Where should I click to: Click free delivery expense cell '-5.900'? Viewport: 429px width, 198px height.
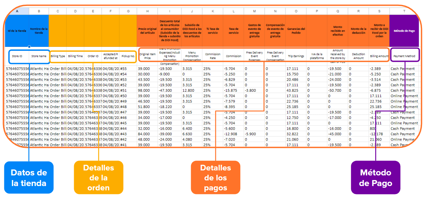tap(254, 134)
